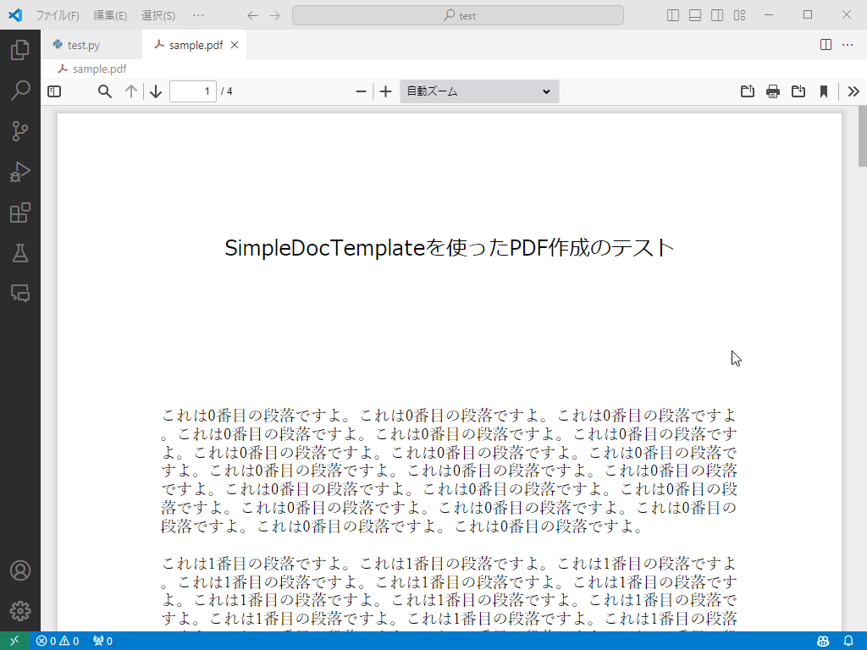Open the Extensions view in activity bar
Screen dimensions: 867x650
20,212
